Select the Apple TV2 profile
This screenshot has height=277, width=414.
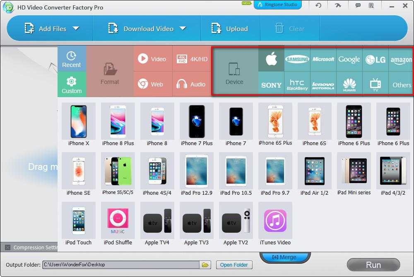236,224
